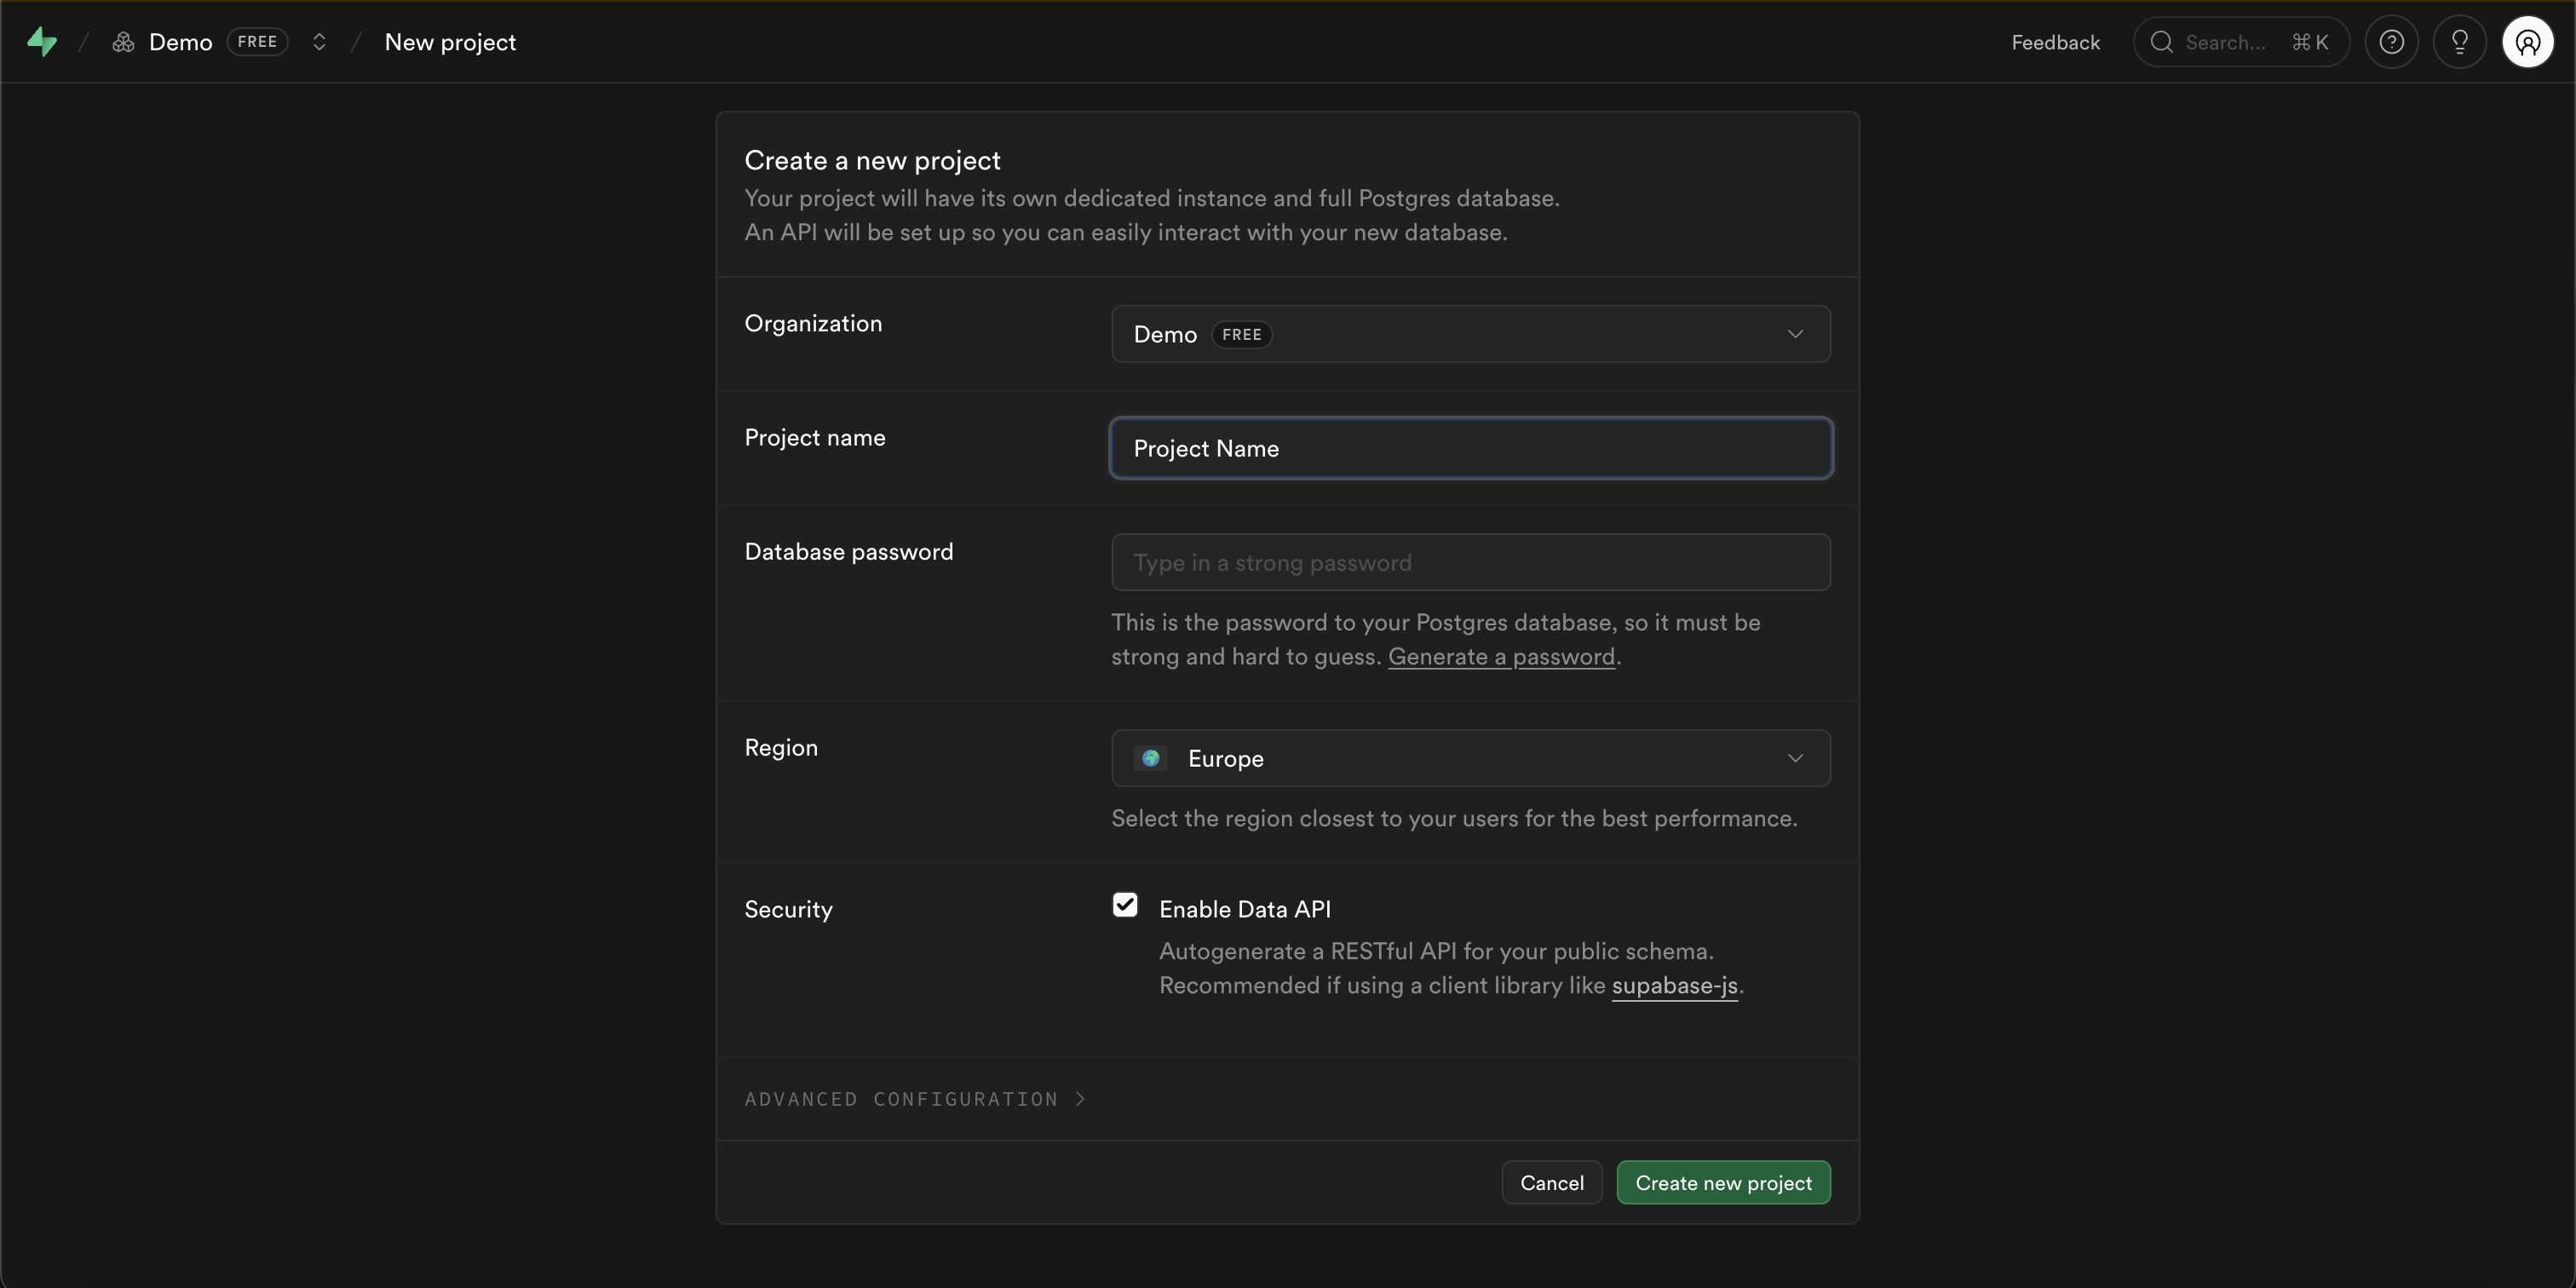Click the organization switcher up-down arrows
Screen dimensions: 2576x1288
[319, 42]
